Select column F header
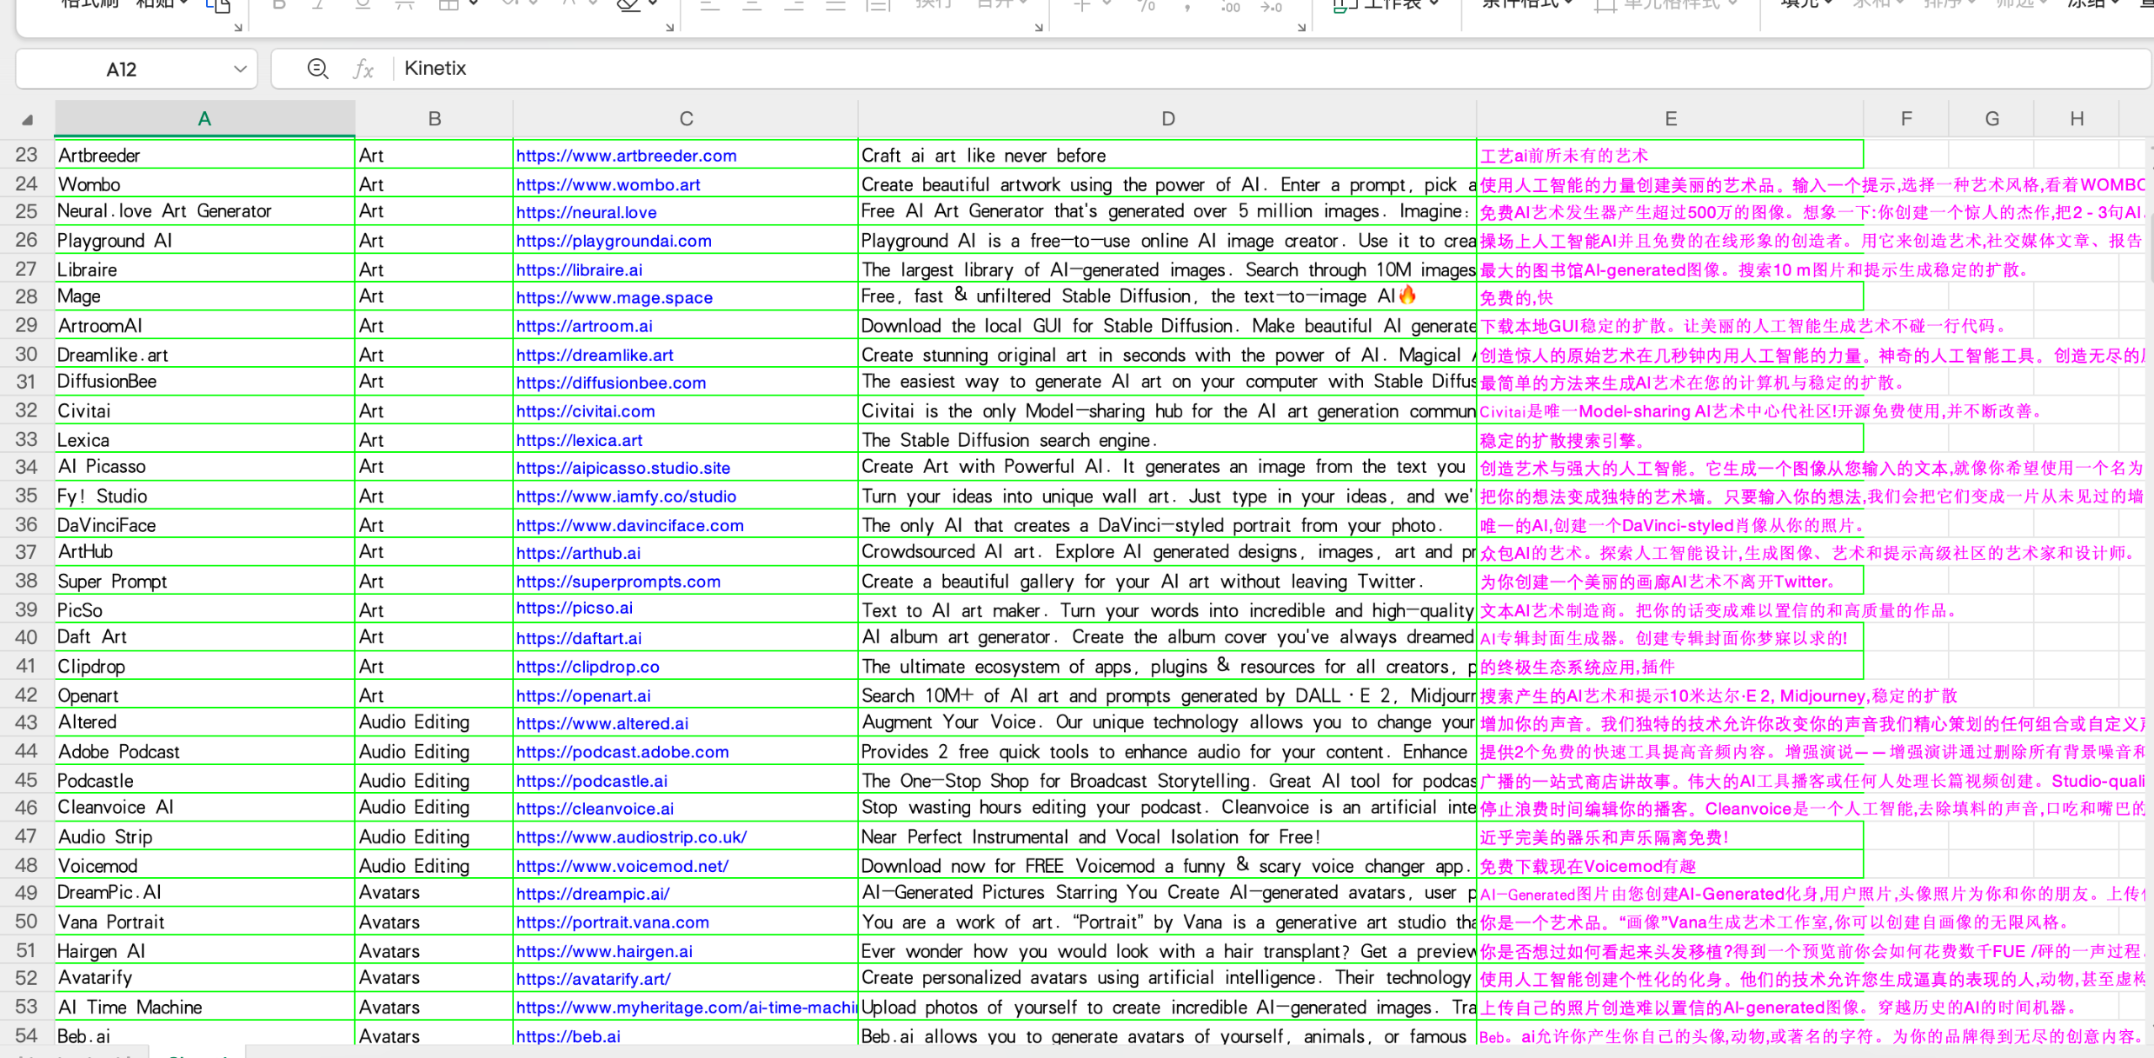2154x1058 pixels. (x=1906, y=119)
